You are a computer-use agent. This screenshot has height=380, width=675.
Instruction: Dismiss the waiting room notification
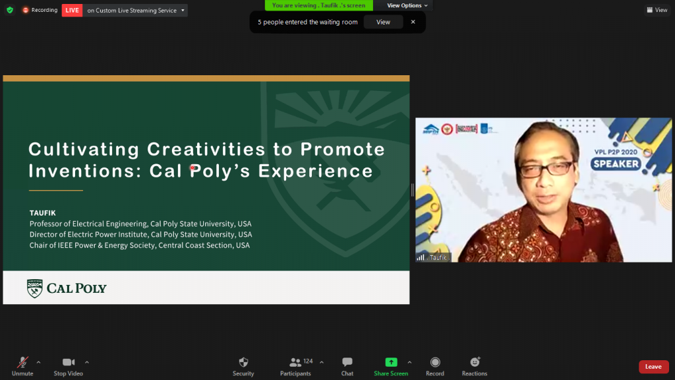coord(413,22)
